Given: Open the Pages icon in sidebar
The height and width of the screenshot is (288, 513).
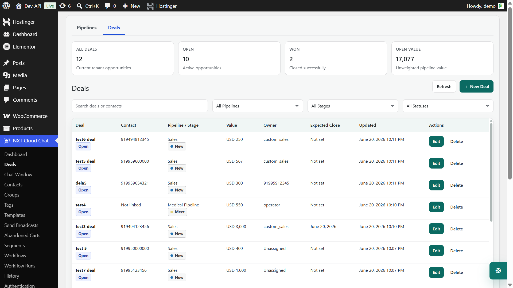Looking at the screenshot, I should pyautogui.click(x=6, y=87).
